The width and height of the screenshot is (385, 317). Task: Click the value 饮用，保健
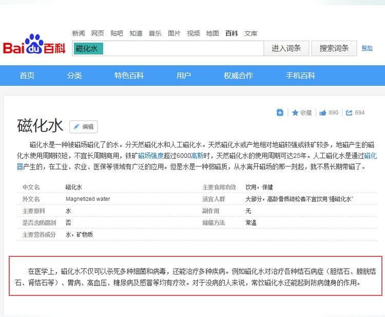(259, 187)
